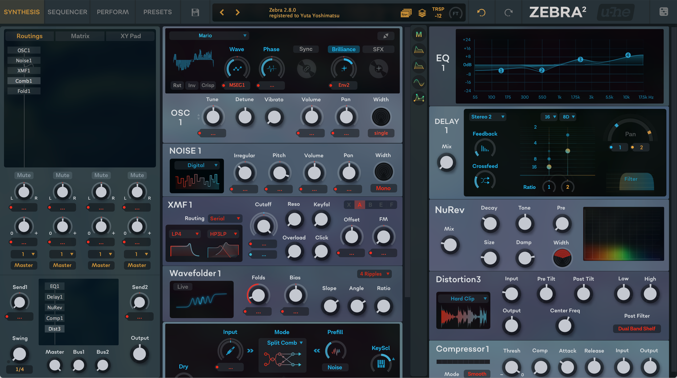Toggle the Live display in Wavefolder 1
This screenshot has width=677, height=378.
(183, 287)
